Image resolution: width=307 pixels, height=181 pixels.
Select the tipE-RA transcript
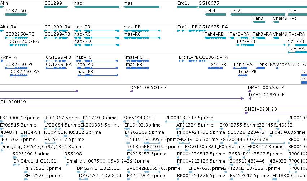tap(297, 52)
